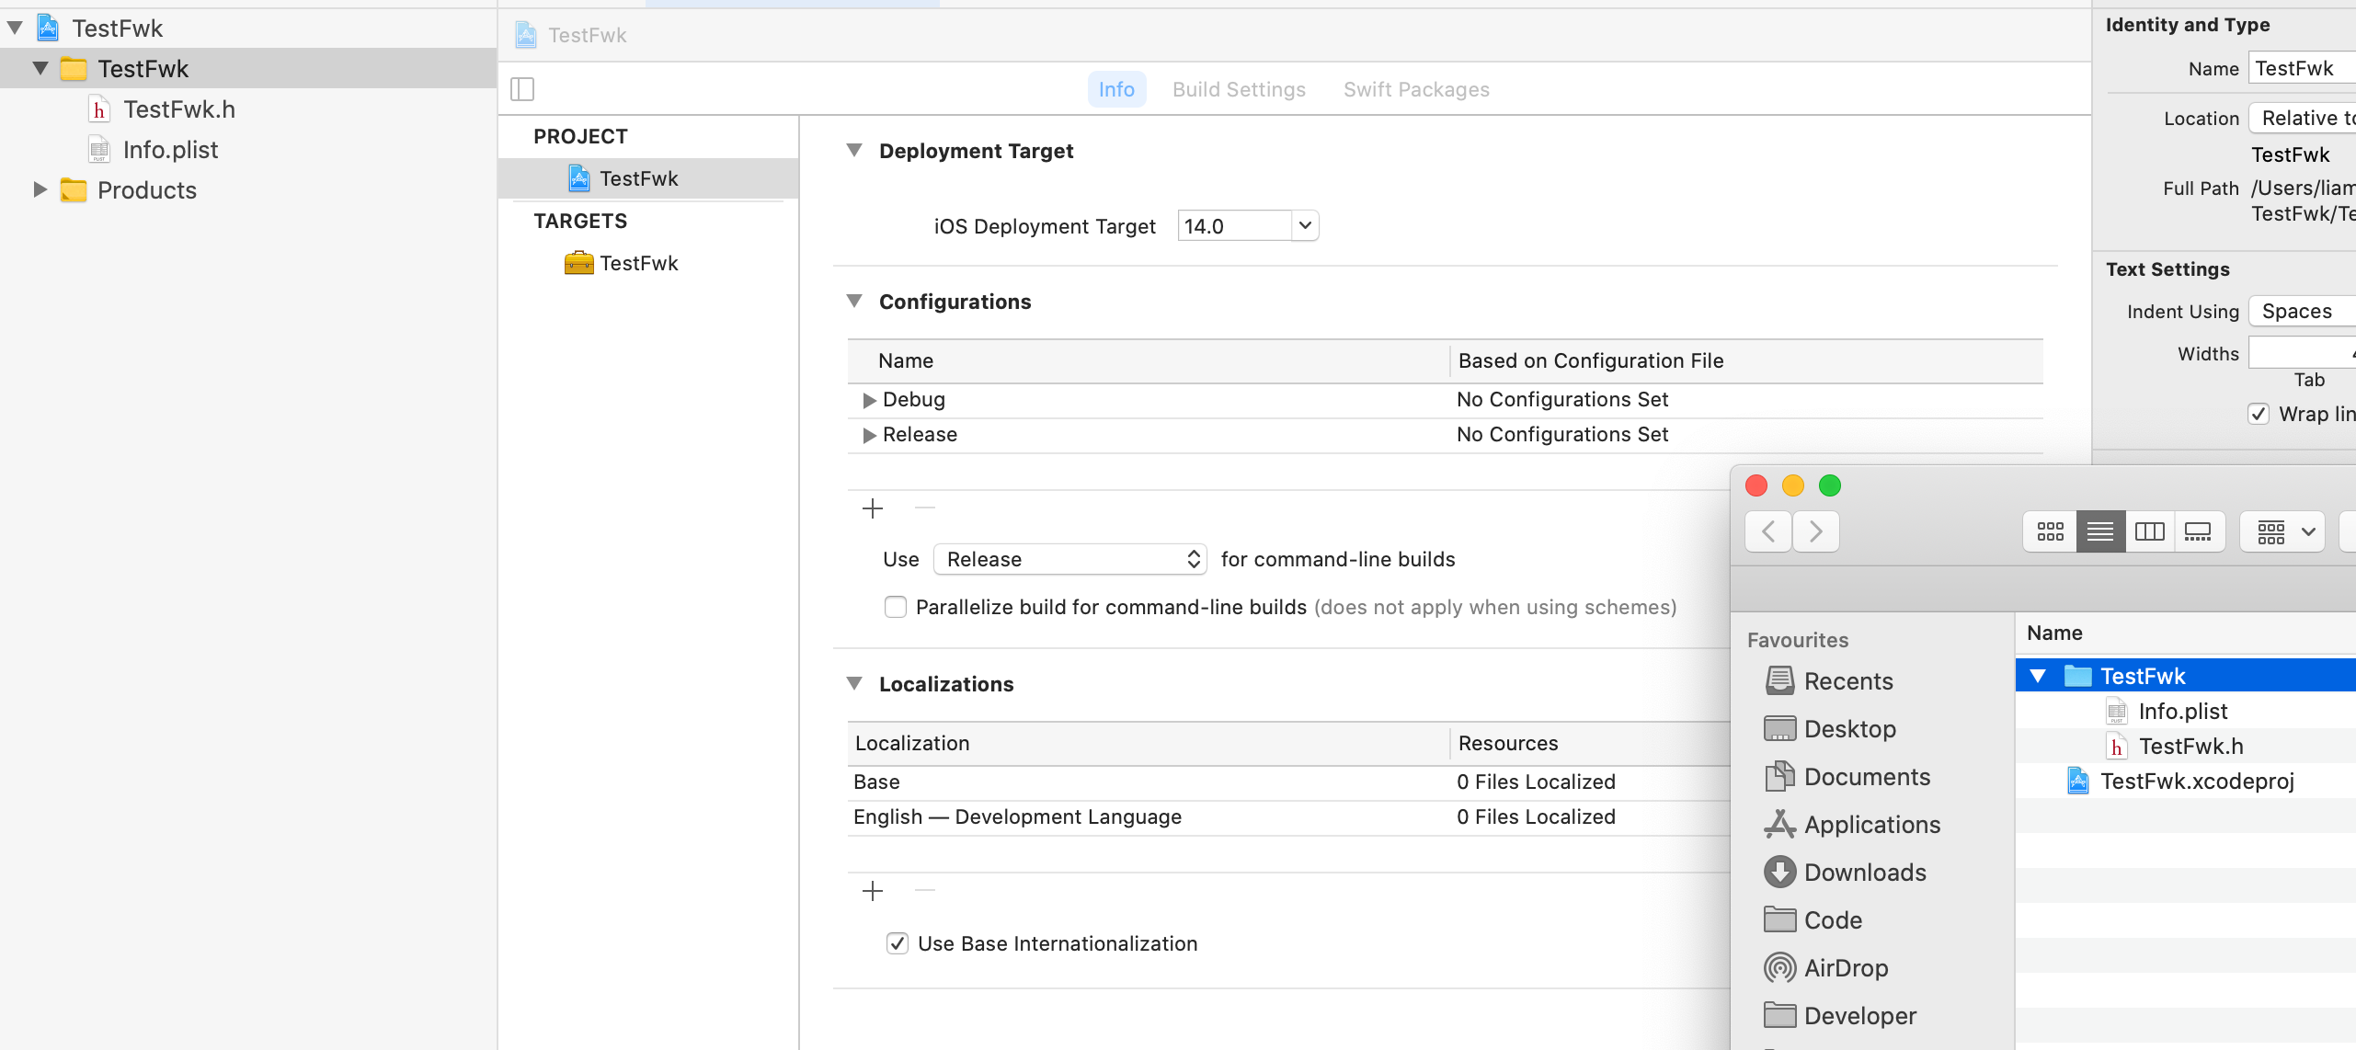The height and width of the screenshot is (1050, 2356).
Task: Click the add configuration plus icon
Action: 873,508
